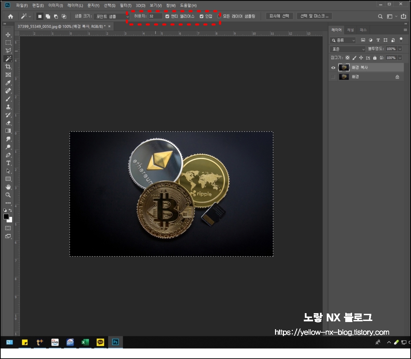Click the Share icon at top right
This screenshot has height=359, width=411.
[x=403, y=16]
